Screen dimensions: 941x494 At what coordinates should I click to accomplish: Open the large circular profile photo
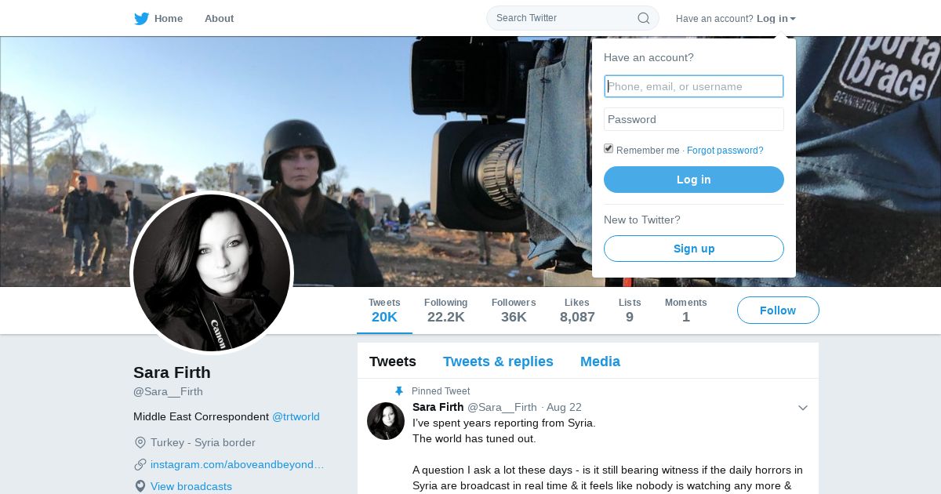pos(212,273)
